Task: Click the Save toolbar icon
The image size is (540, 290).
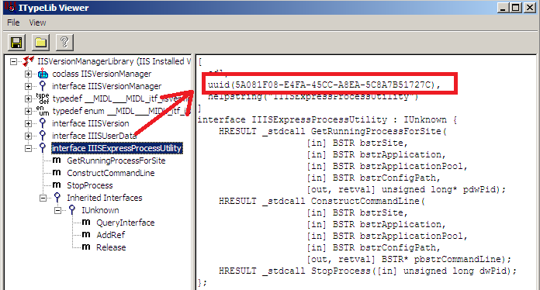Action: pos(16,43)
